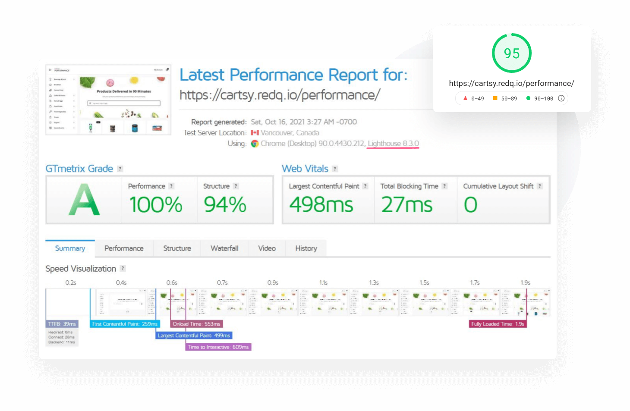Click the Lighthouse 8.3.0 link
Screen dimensions: 630x411
(x=393, y=144)
